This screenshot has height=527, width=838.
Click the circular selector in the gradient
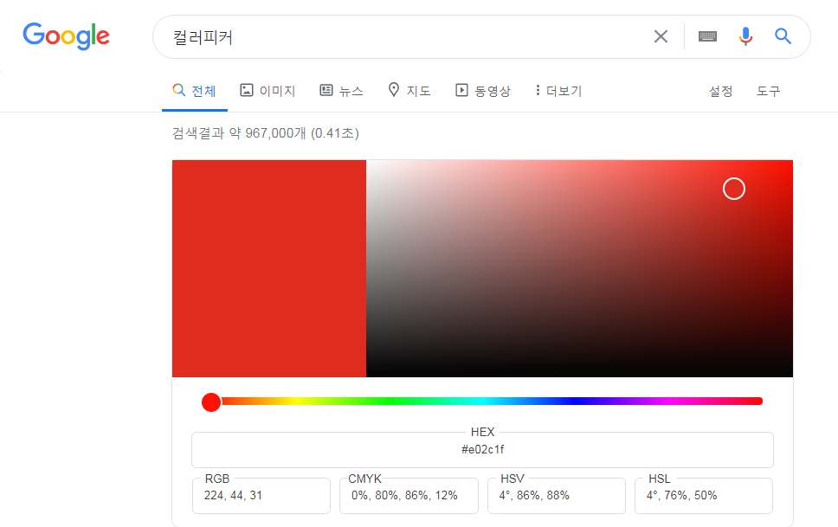734,189
